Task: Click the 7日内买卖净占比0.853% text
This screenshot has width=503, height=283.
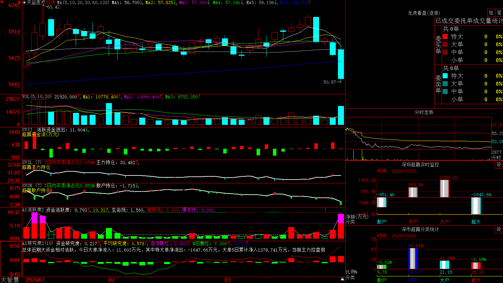Action: (x=69, y=186)
